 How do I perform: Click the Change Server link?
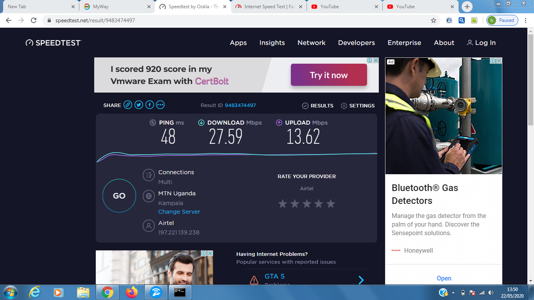coord(179,212)
